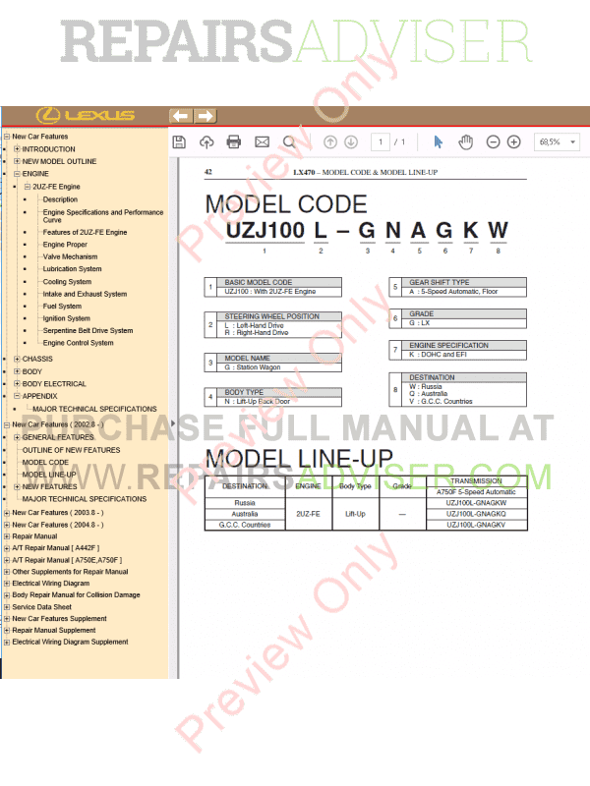Collapse the sidebar with splitter arrow
Viewport: 590px width, 786px height.
coord(173,423)
